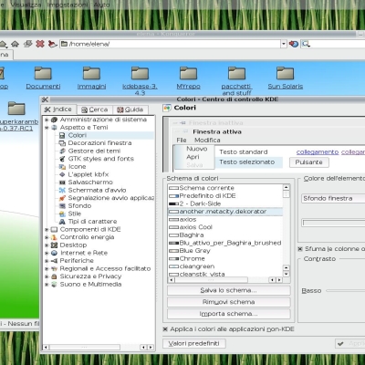The height and width of the screenshot is (365, 365).
Task: Collapse Aspetto e Temi category
Action: click(47, 128)
